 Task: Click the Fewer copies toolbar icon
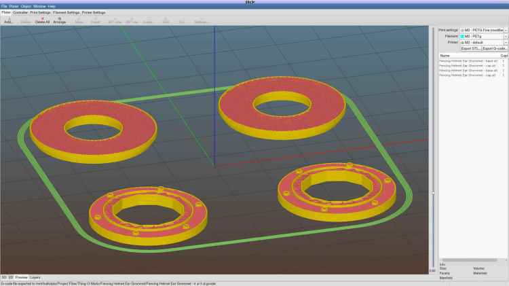96,20
